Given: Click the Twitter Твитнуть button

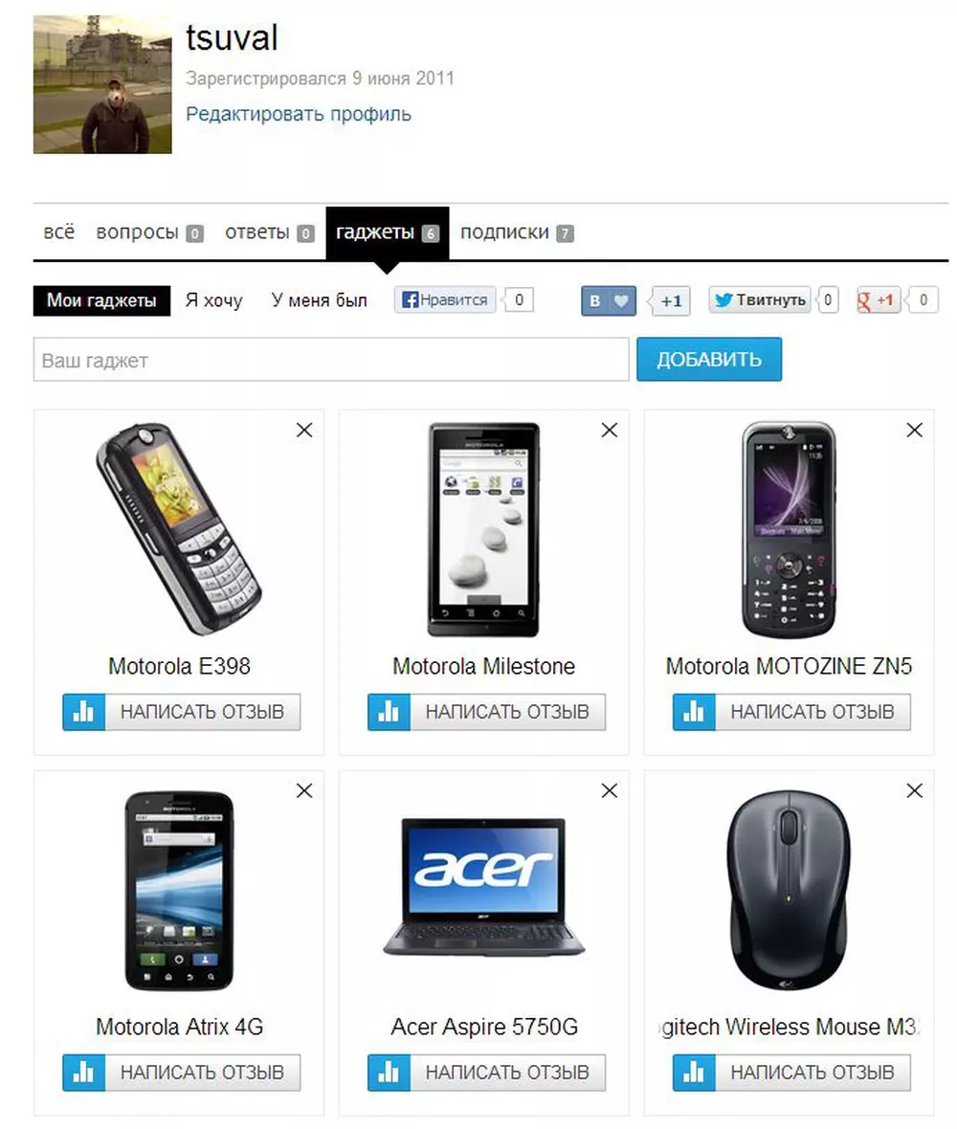Looking at the screenshot, I should (x=760, y=299).
